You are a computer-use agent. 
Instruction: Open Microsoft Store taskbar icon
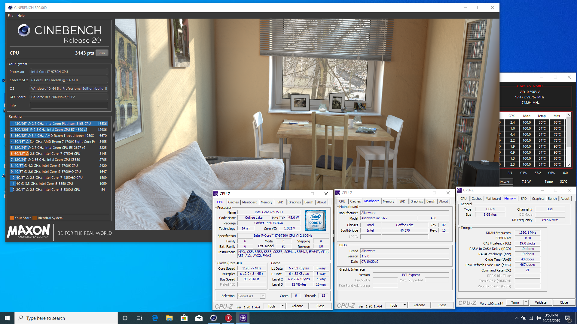(x=184, y=318)
